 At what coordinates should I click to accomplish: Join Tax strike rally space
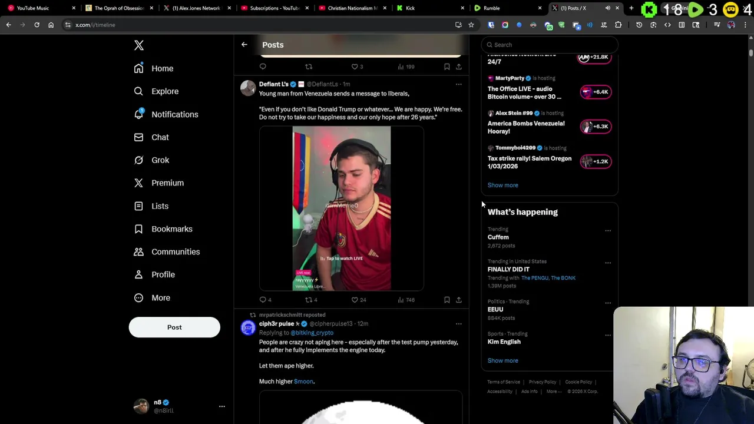pyautogui.click(x=596, y=161)
